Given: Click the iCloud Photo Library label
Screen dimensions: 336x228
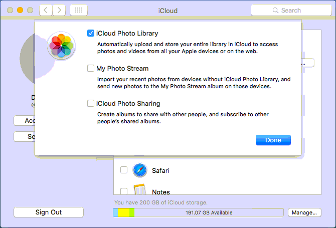Looking at the screenshot, I should tap(127, 34).
